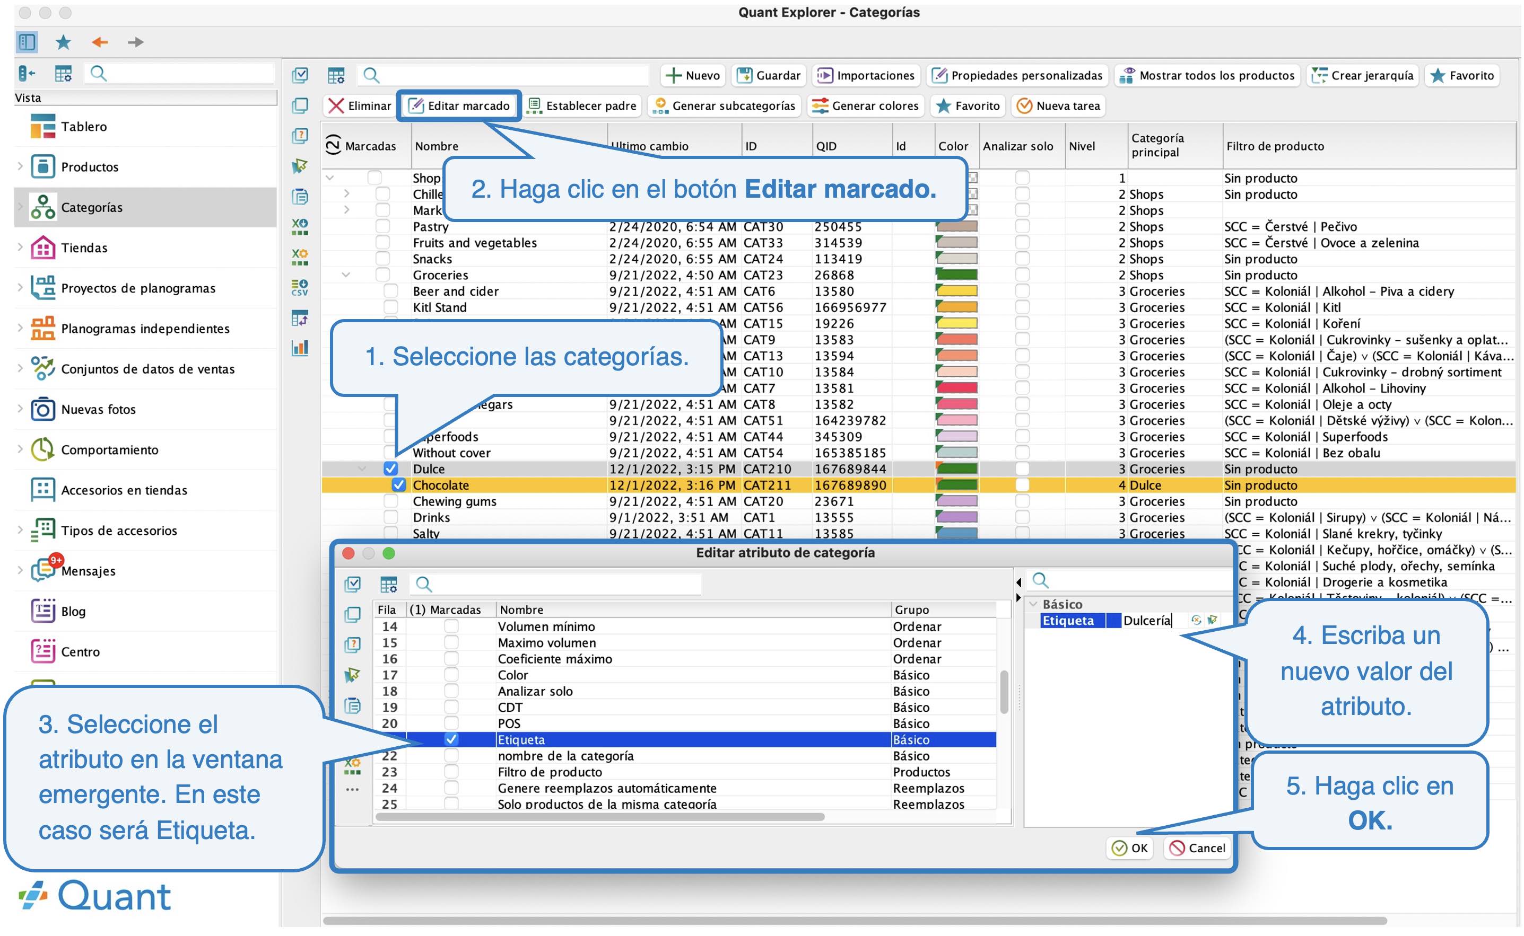Open Propiedades personalizadas
The image size is (1524, 936).
pos(1018,75)
